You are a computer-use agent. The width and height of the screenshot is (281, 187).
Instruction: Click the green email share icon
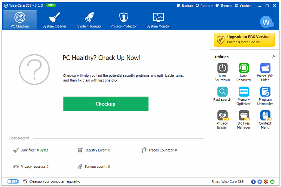272,182
